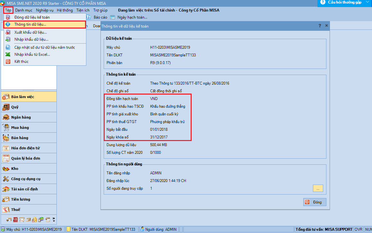Click the green Excel import icon

click(8, 54)
